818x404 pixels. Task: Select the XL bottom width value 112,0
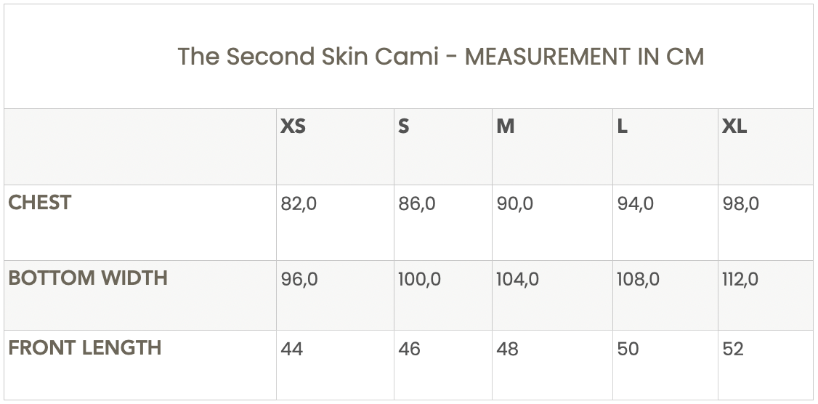740,280
